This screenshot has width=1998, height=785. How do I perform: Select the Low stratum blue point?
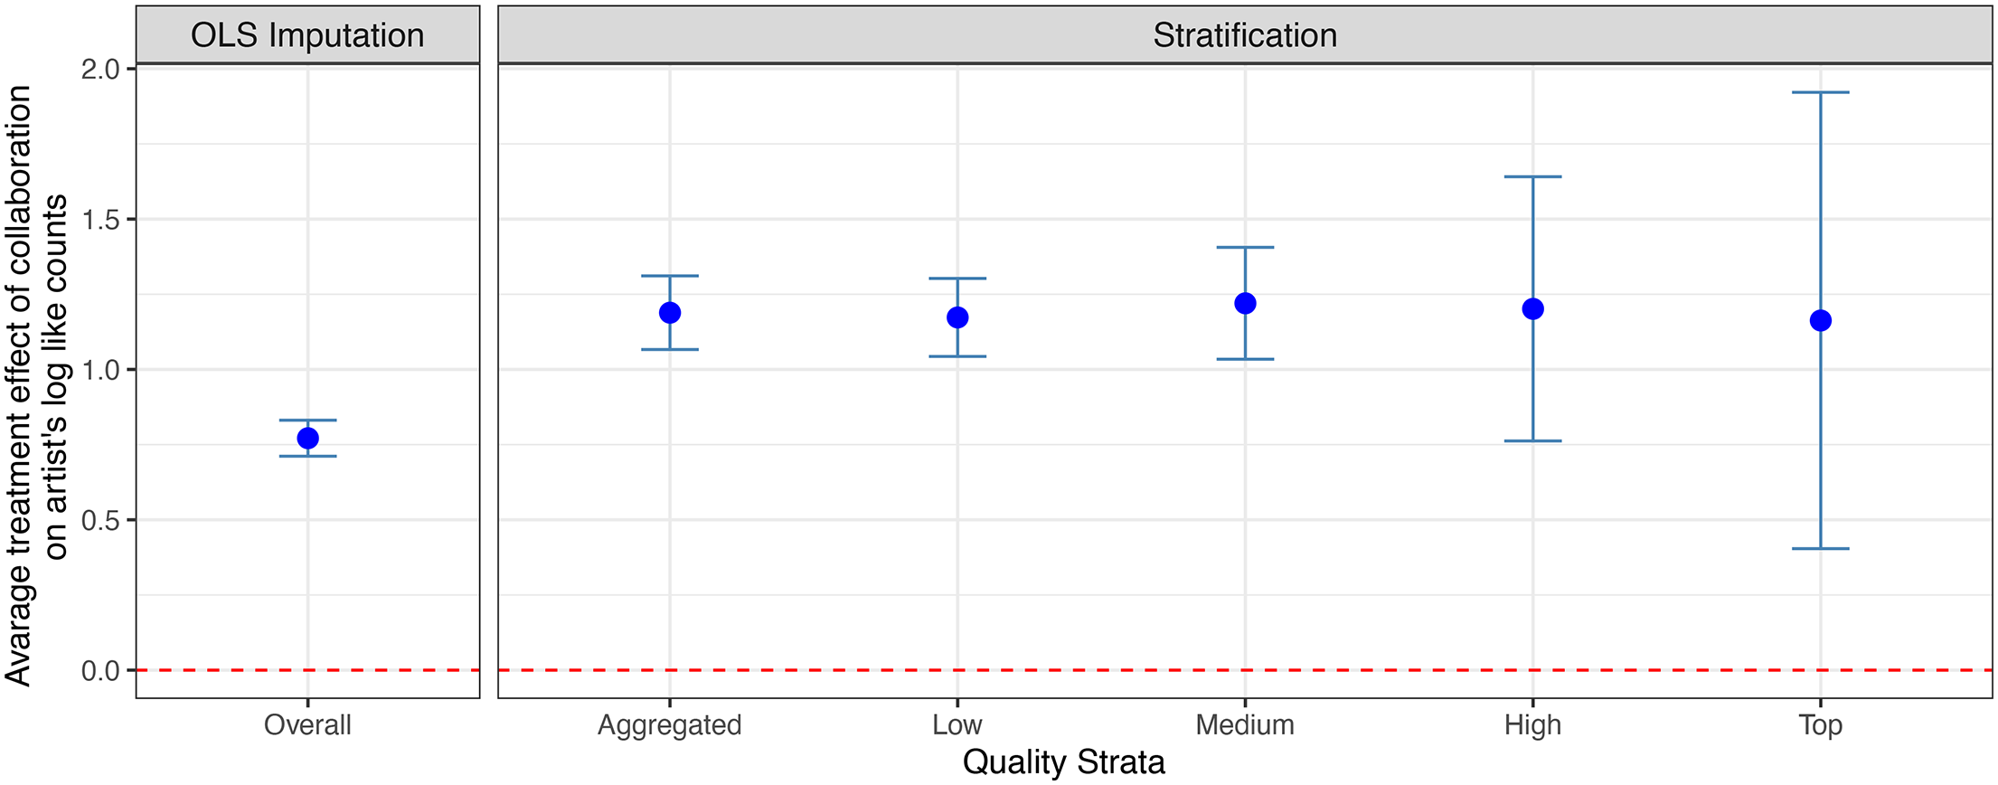tap(957, 317)
